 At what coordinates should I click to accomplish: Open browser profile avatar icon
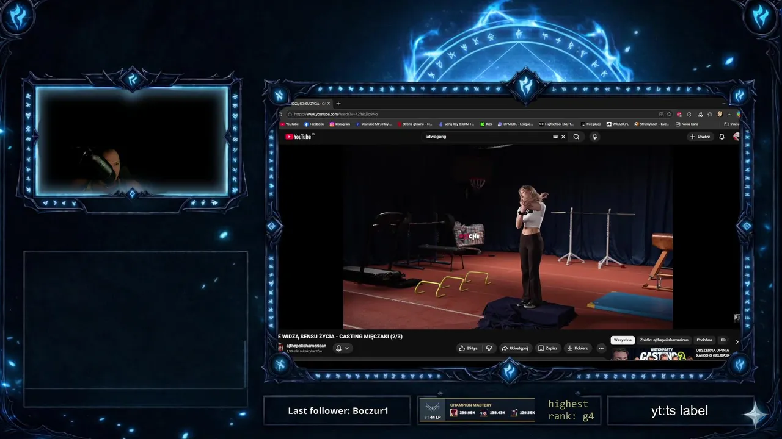pos(720,114)
